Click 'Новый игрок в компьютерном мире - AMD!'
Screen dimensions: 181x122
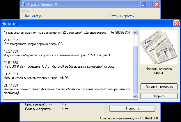(36, 78)
